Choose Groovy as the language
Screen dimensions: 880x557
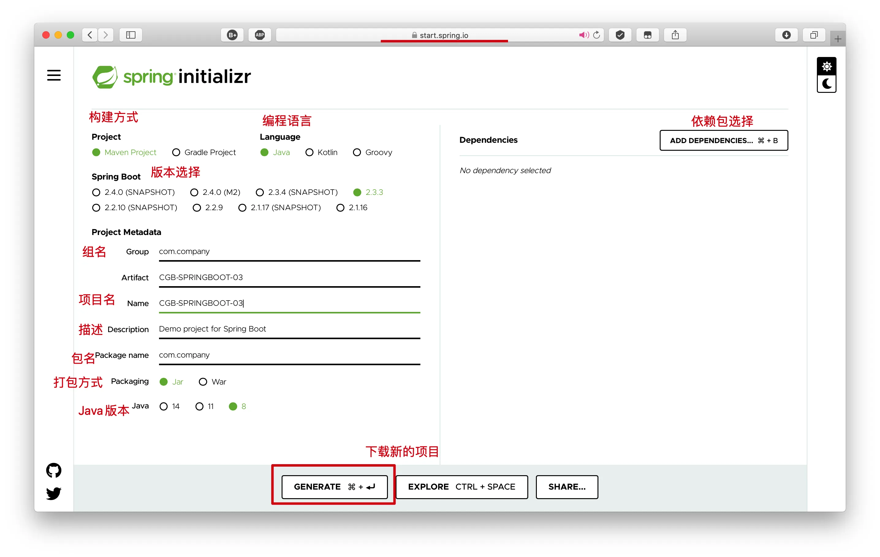point(372,152)
